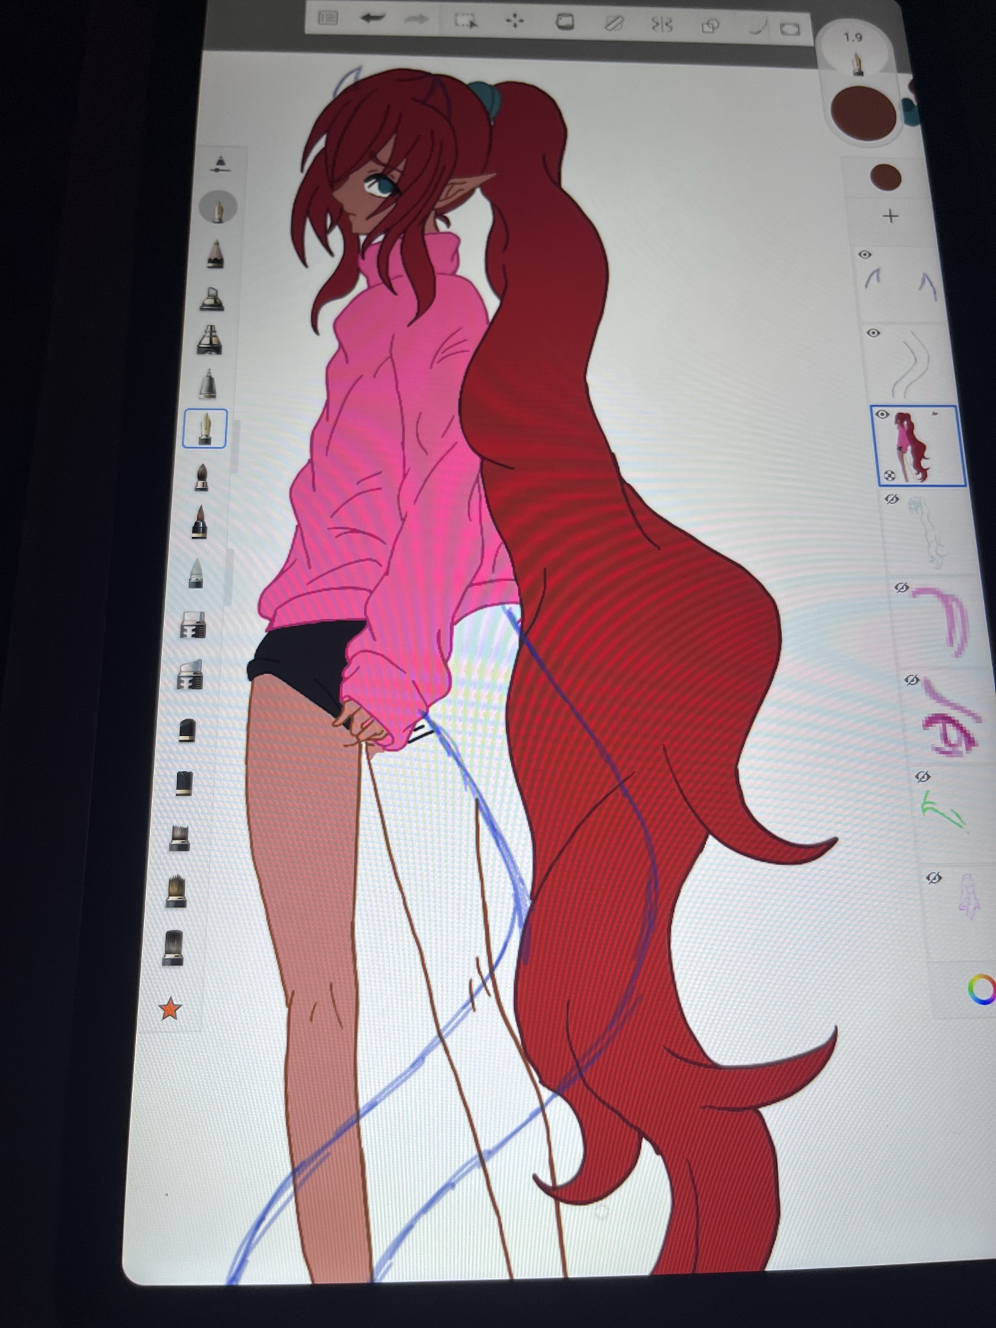
Task: Open the brush library via the star icon
Action: point(170,1009)
